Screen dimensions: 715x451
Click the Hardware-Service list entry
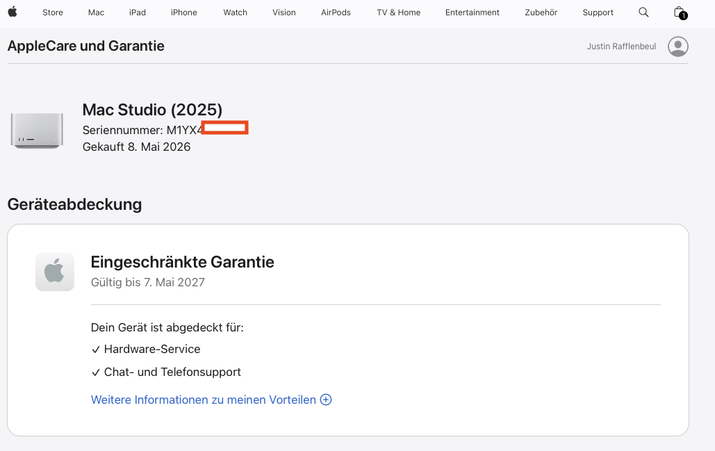(x=146, y=350)
